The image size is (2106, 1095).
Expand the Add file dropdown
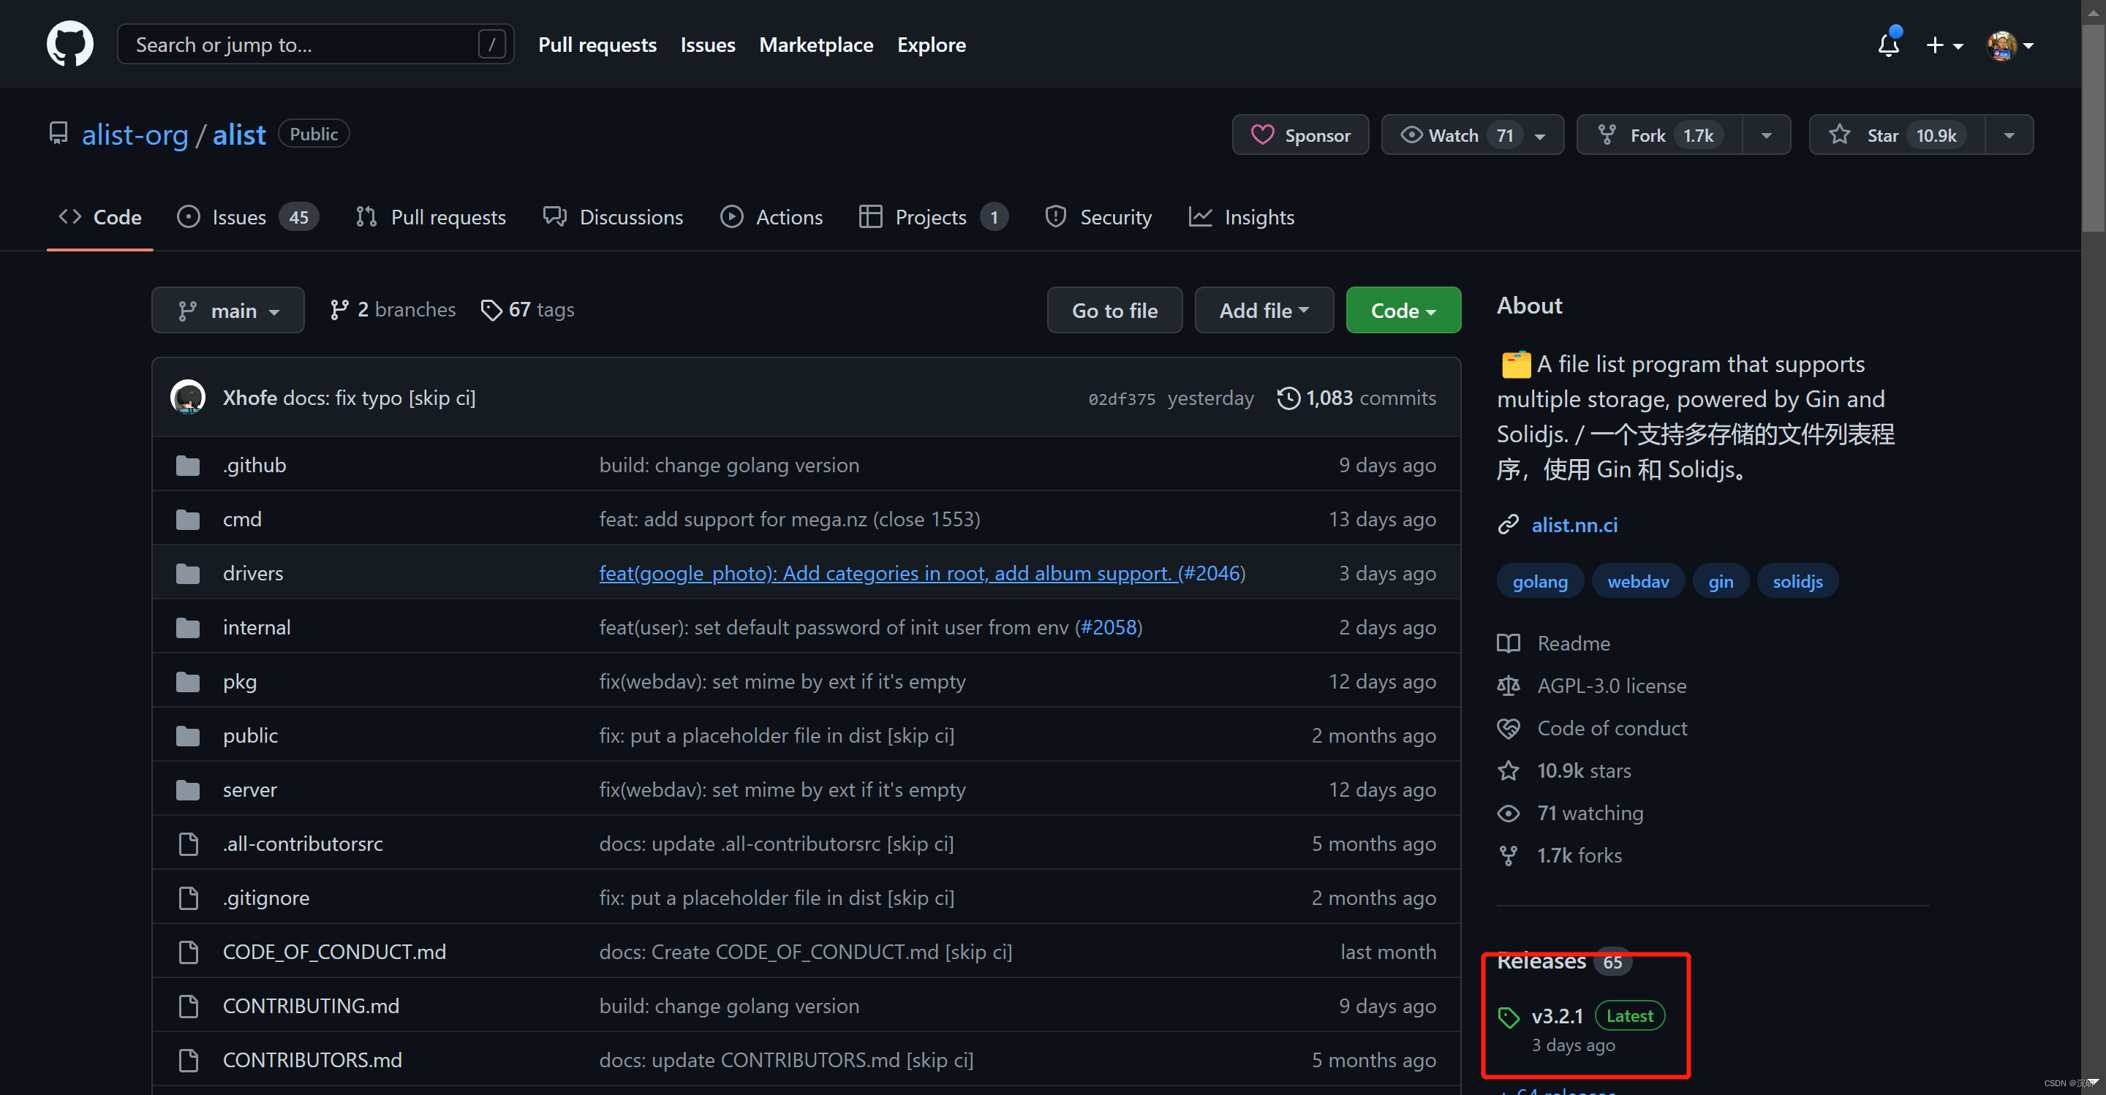click(1264, 311)
